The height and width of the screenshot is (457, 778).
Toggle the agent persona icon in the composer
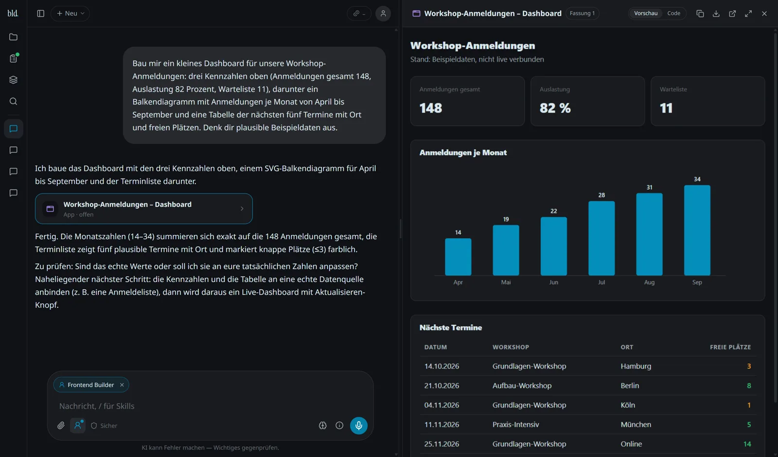pos(78,426)
